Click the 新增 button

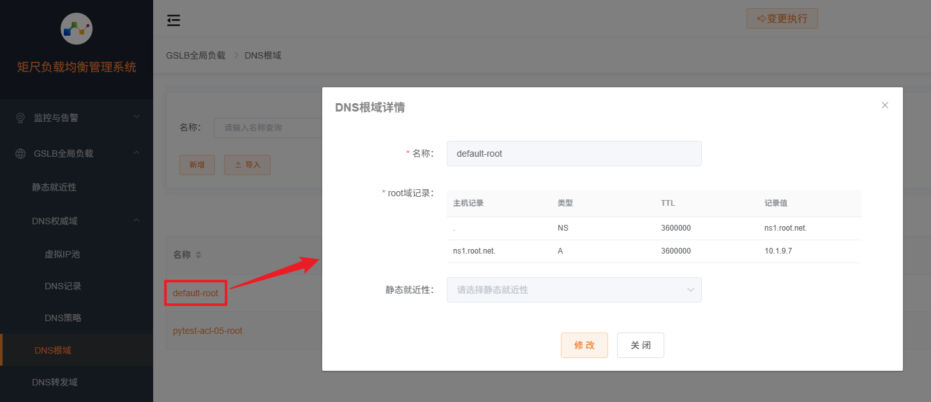pos(197,165)
